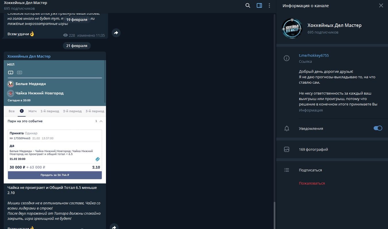
Task: Click the 21 февраля date badge
Action: 77,46
